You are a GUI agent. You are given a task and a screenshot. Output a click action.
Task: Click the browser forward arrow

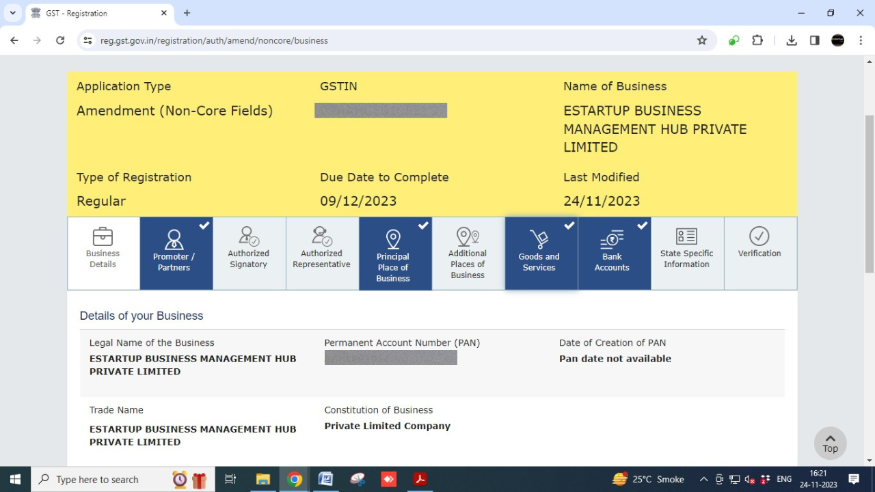click(37, 40)
